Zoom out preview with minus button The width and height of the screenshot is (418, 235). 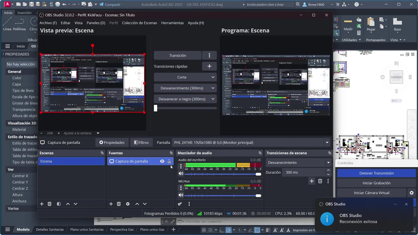(x=41, y=133)
